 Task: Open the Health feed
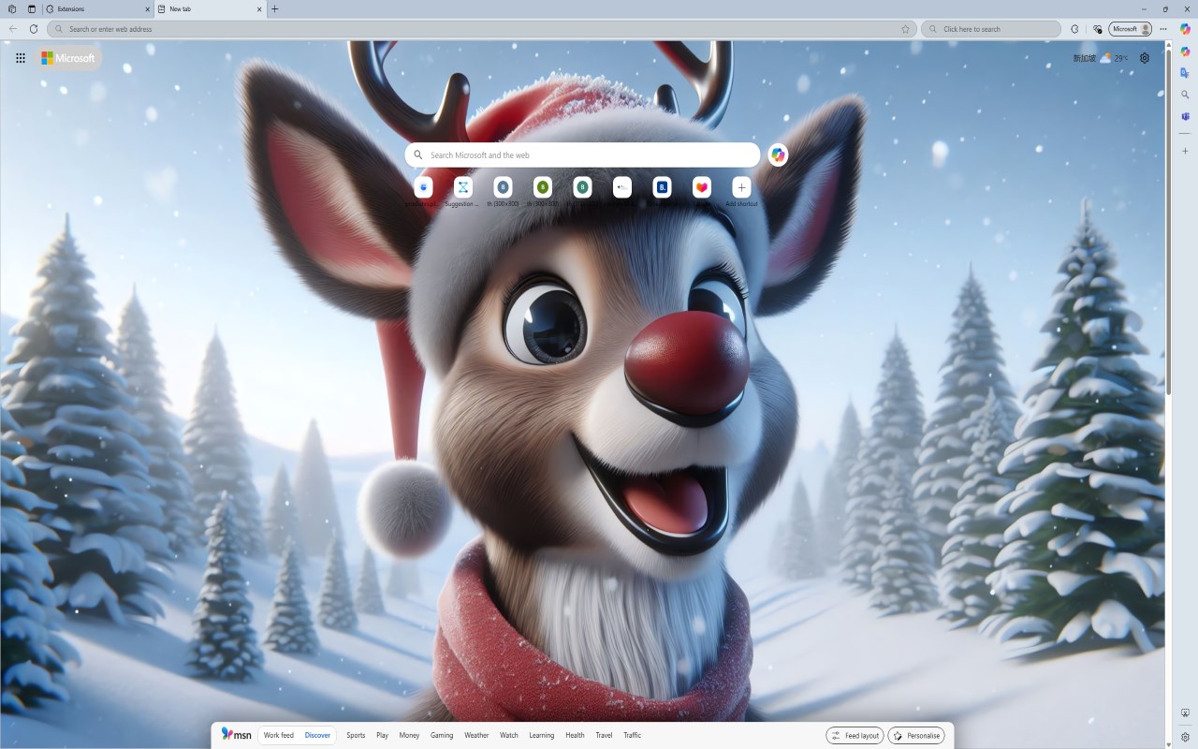pos(575,735)
